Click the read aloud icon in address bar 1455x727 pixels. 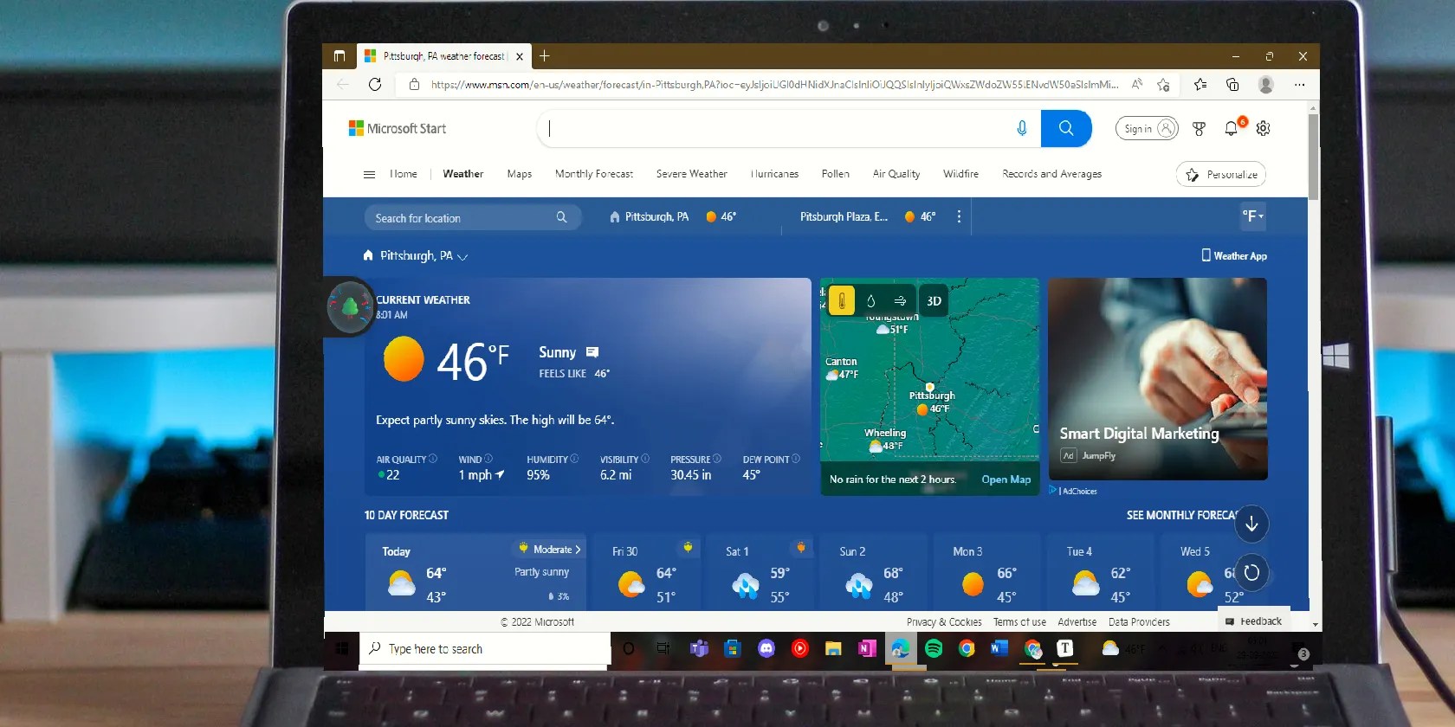(x=1136, y=84)
